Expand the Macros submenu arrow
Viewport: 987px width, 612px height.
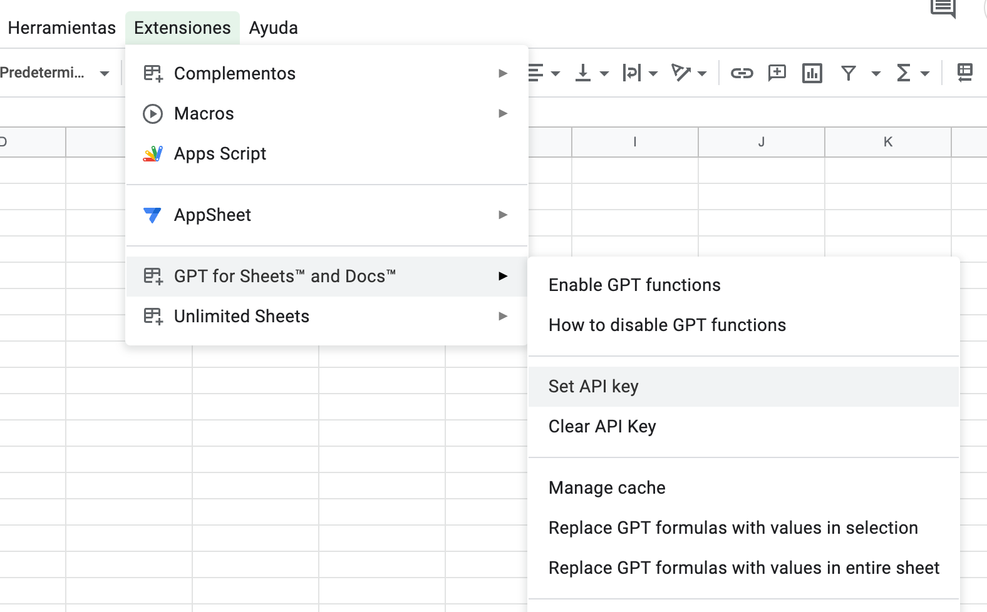click(503, 113)
